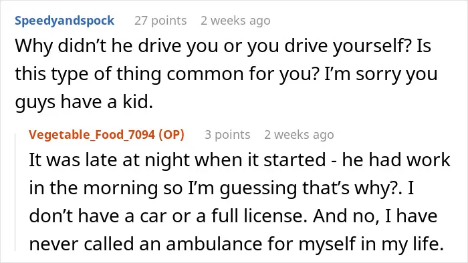Open top comment's 2 weeks ago timestamp

click(235, 21)
